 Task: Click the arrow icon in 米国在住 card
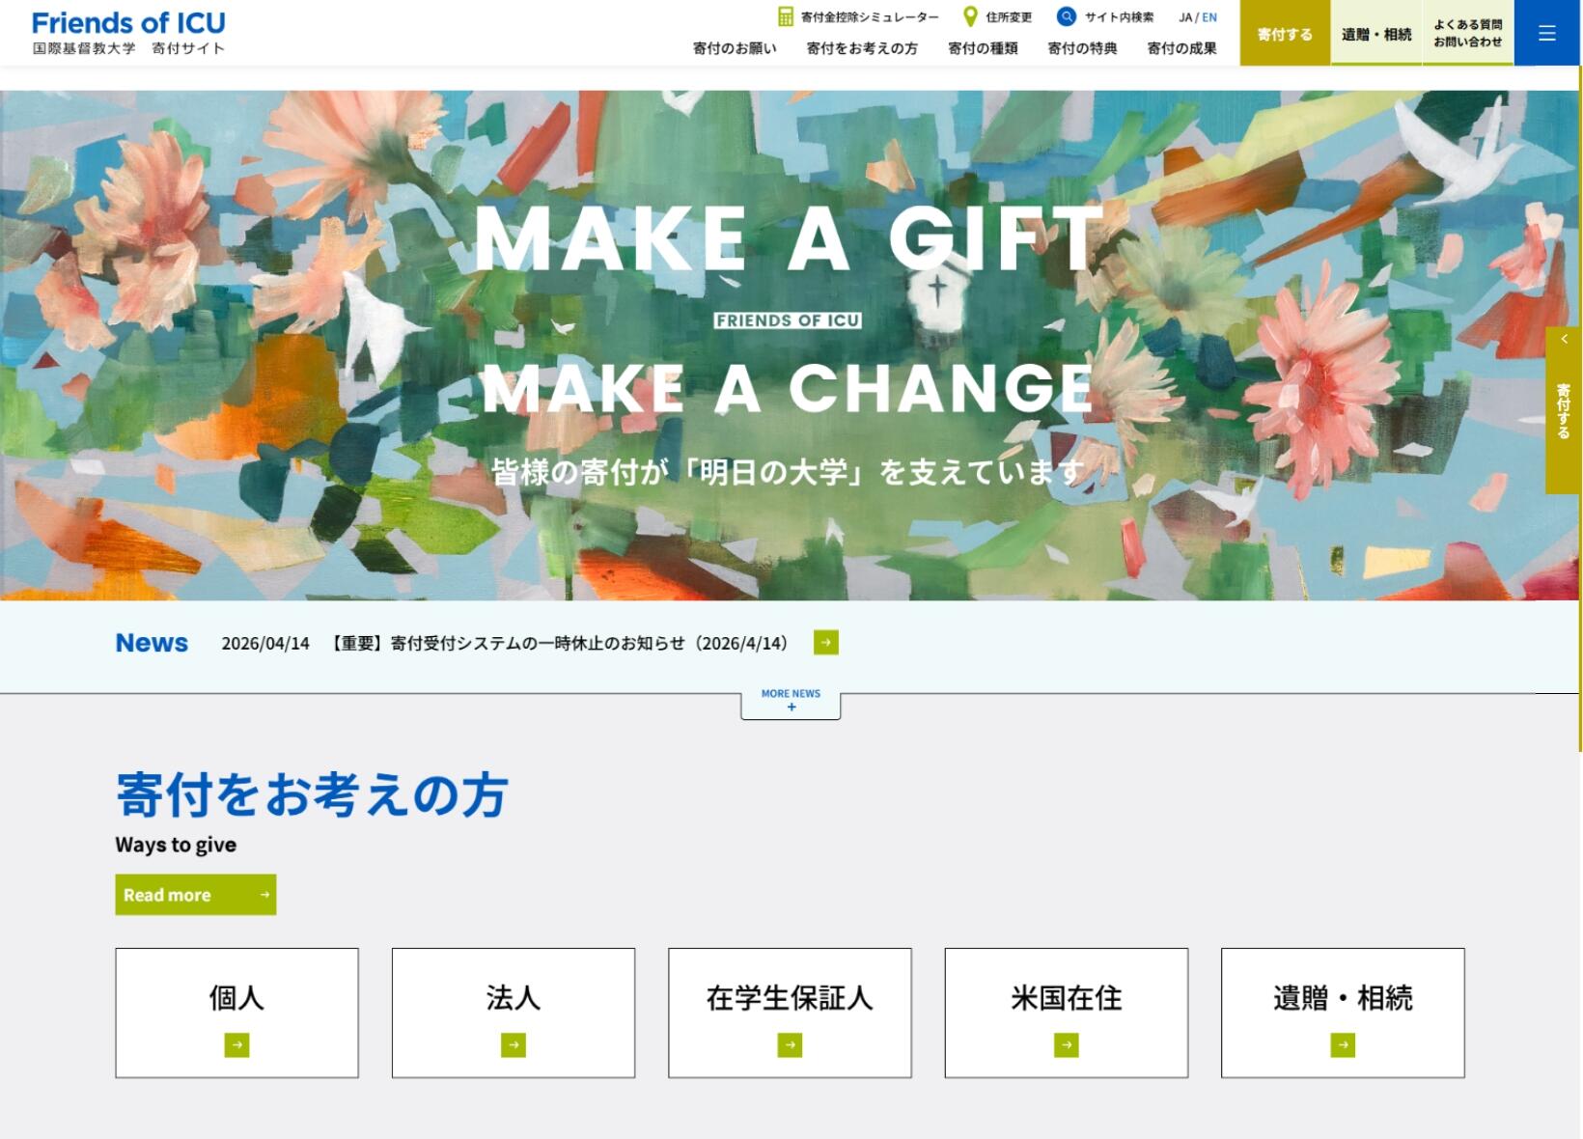[1067, 1045]
